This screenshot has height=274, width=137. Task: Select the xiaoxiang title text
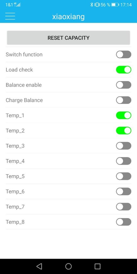pos(68,17)
